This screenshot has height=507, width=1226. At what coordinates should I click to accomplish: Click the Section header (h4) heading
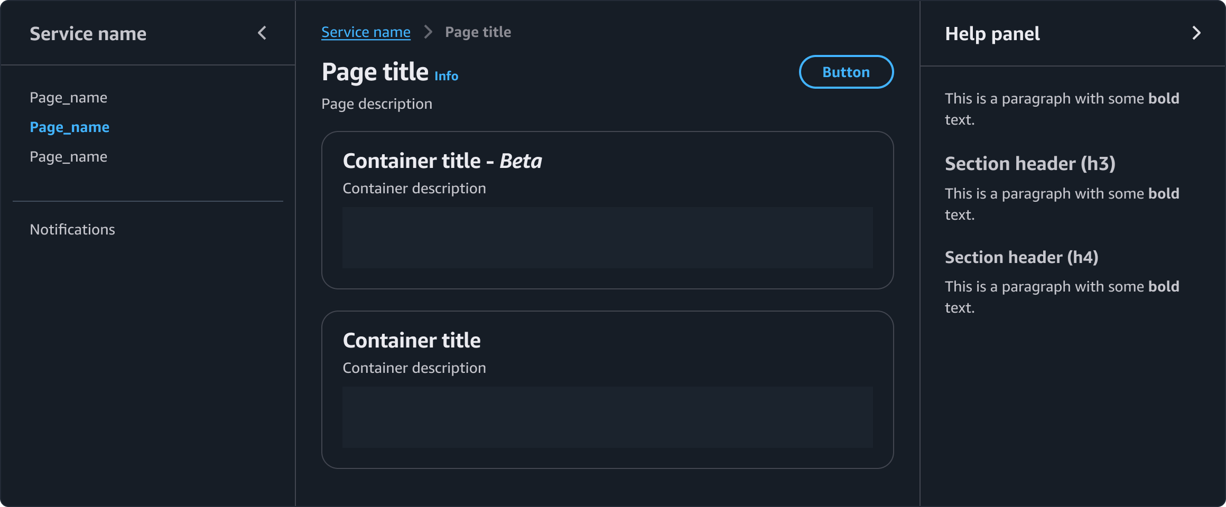(1021, 257)
